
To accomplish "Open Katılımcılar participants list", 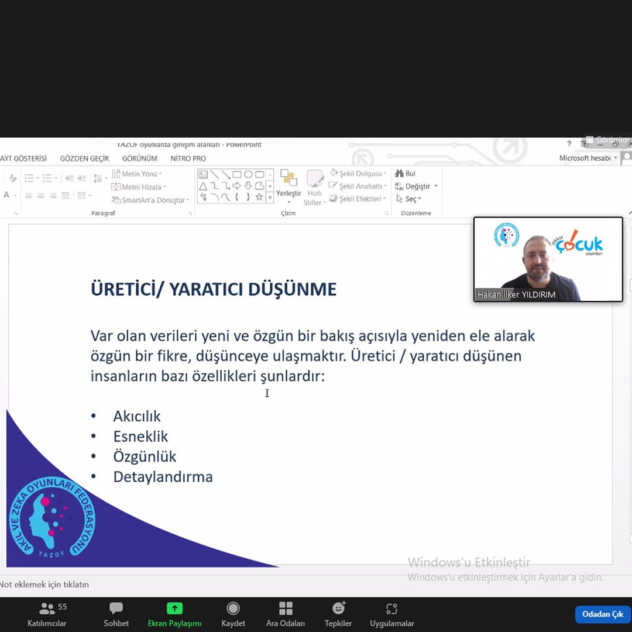I will (x=47, y=614).
